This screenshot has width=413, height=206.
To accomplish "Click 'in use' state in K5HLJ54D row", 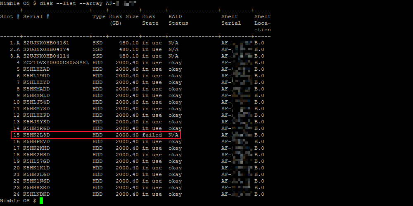I will coord(152,102).
